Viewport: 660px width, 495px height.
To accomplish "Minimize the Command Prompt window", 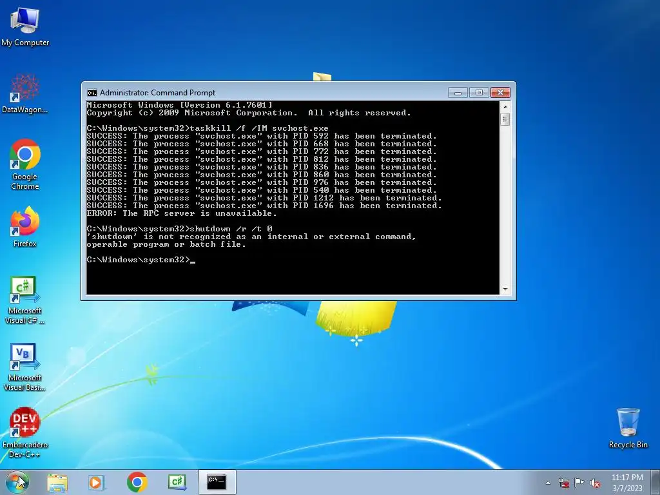I will pyautogui.click(x=458, y=93).
